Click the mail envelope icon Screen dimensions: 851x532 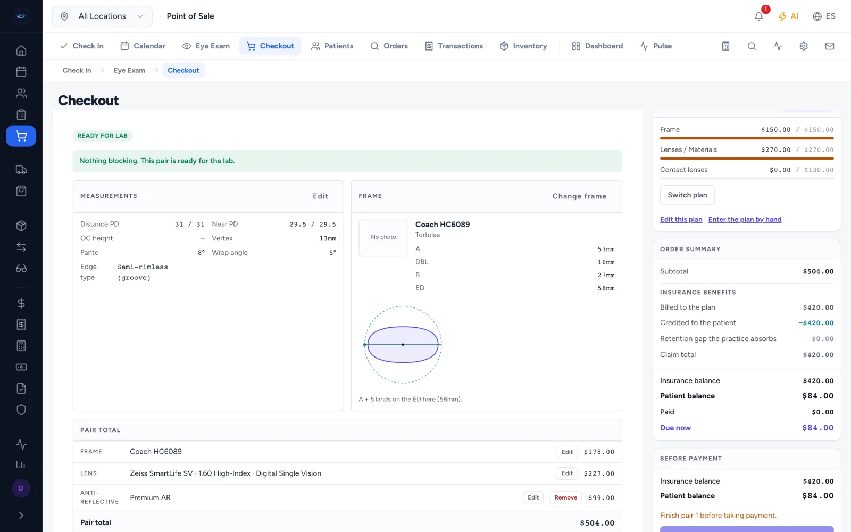(x=830, y=46)
